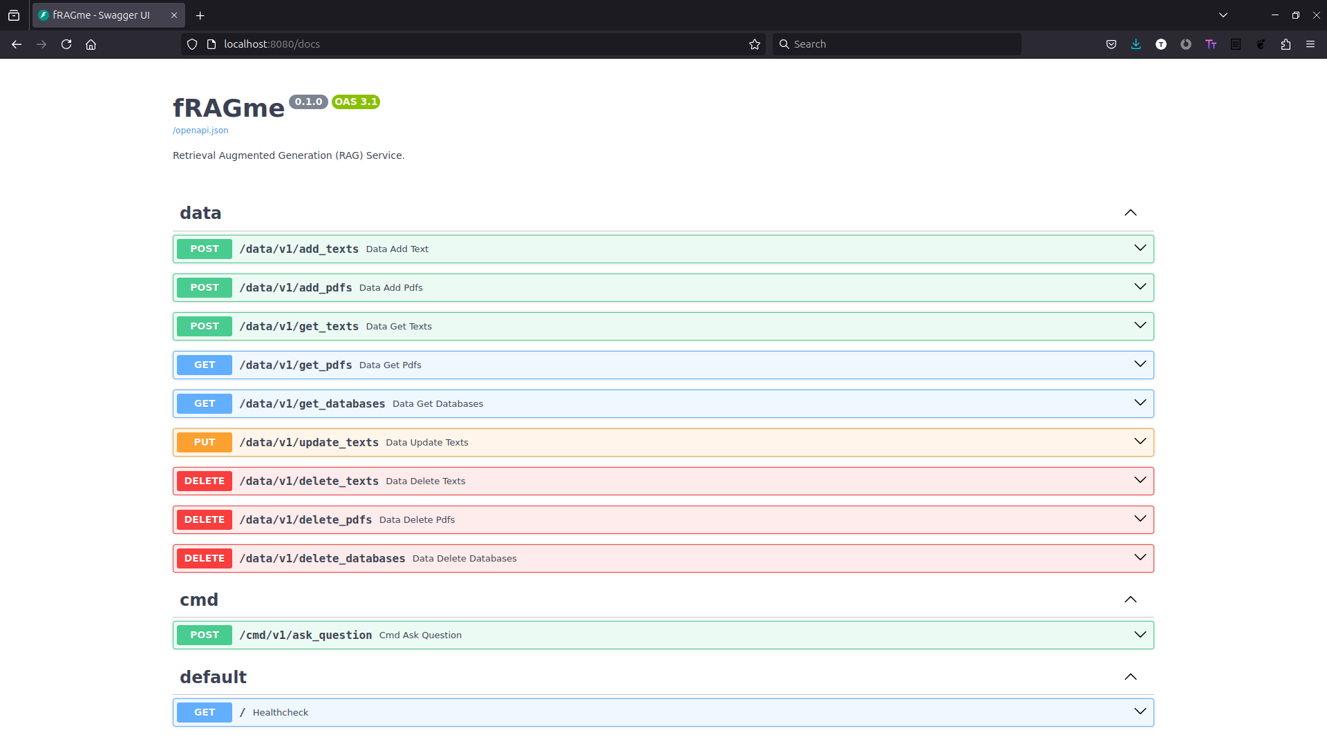Viewport: 1327px width, 746px height.
Task: Open the /openapi.json link
Action: click(200, 129)
